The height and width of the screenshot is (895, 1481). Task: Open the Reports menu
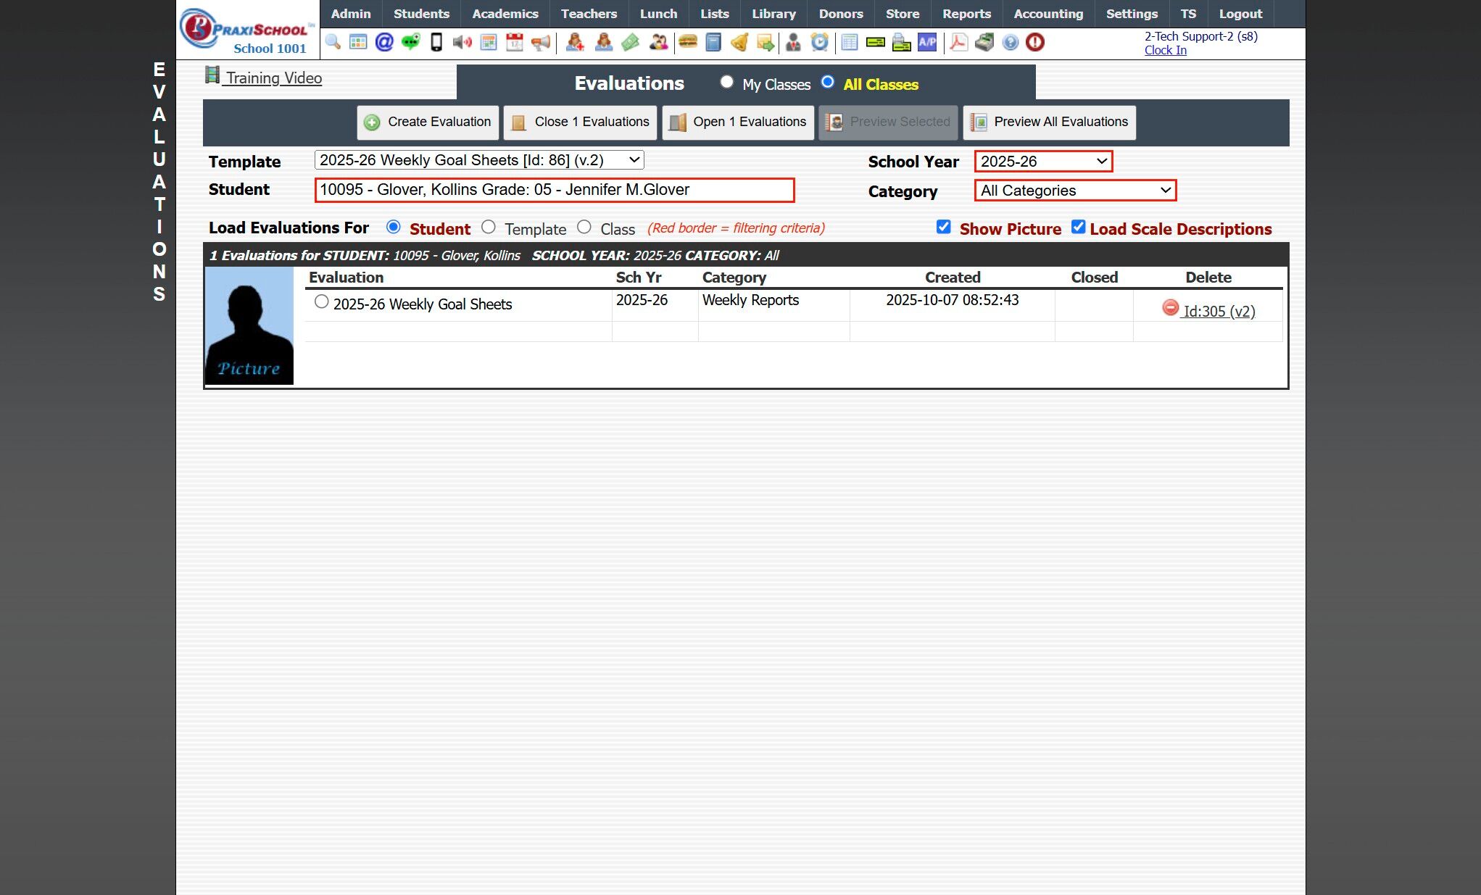click(x=966, y=14)
